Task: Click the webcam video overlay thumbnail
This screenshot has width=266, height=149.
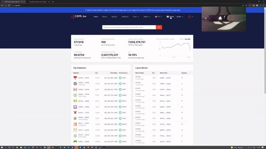Action: [224, 19]
